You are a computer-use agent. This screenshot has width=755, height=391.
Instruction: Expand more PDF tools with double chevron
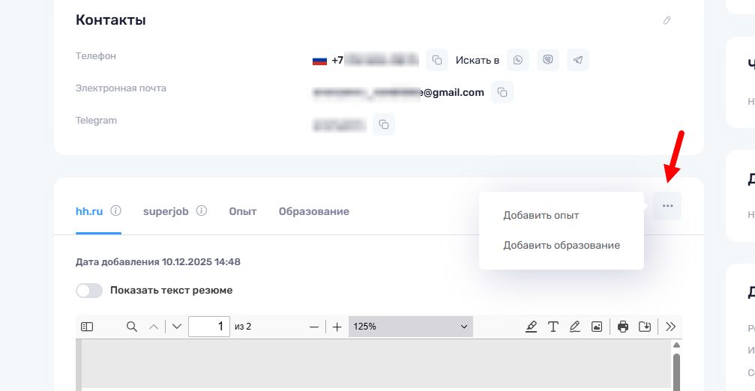point(670,327)
